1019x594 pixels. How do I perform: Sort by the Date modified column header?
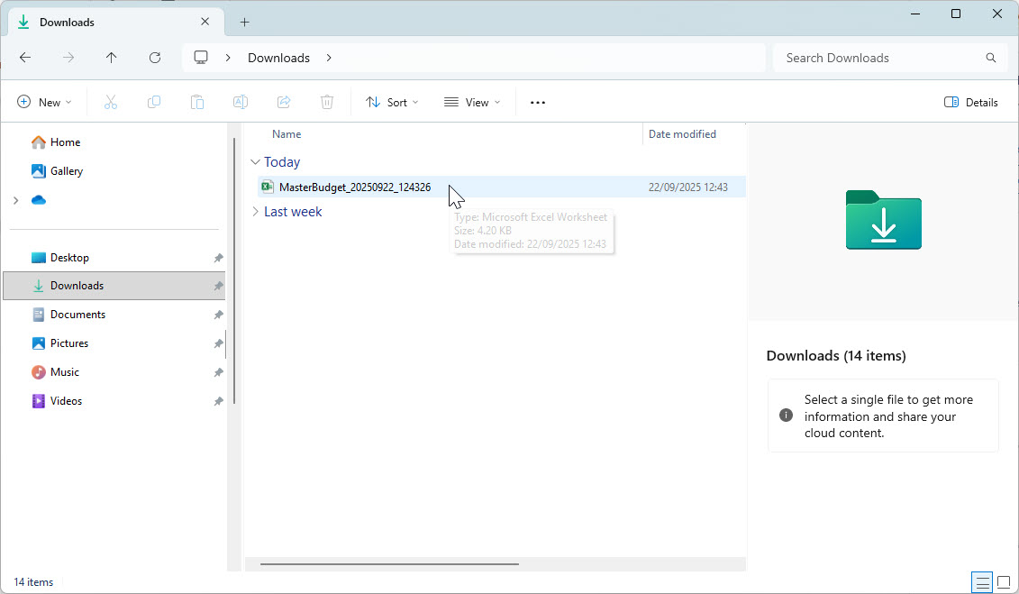pos(682,134)
